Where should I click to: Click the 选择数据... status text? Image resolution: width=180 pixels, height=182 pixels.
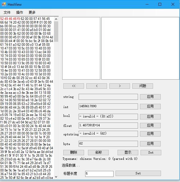(71, 165)
